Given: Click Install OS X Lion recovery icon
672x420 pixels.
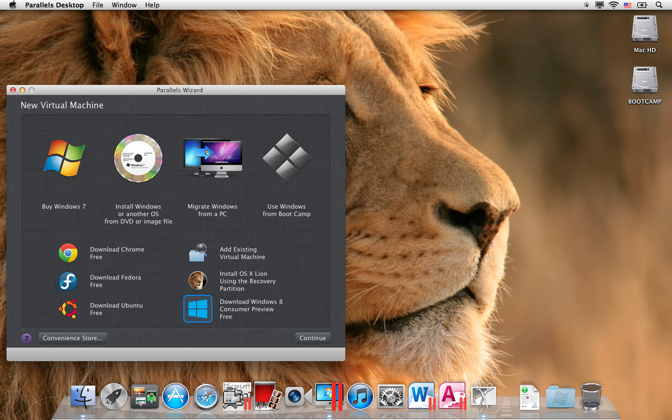Looking at the screenshot, I should click(198, 281).
